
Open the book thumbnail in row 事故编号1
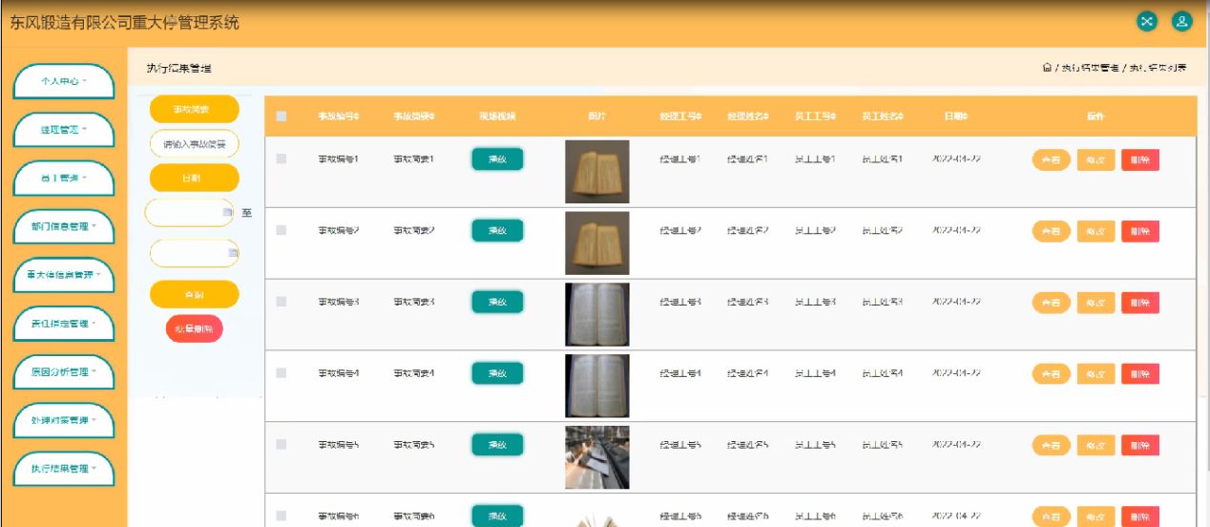tap(597, 172)
